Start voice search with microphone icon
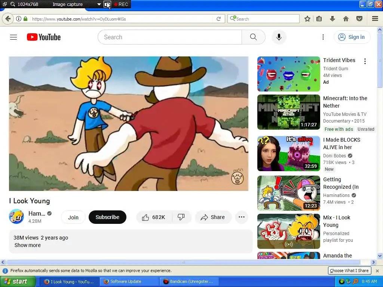Viewport: 383px width, 287px height. pos(279,37)
